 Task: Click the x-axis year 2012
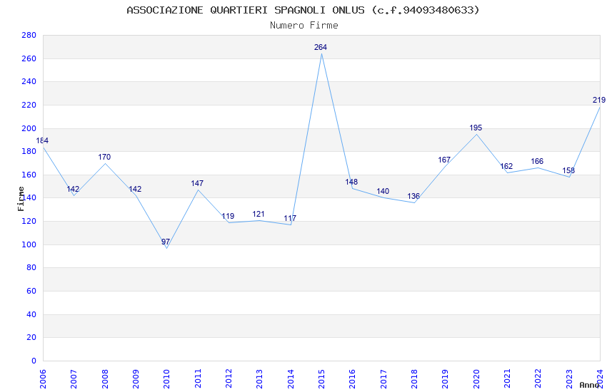coord(229,379)
